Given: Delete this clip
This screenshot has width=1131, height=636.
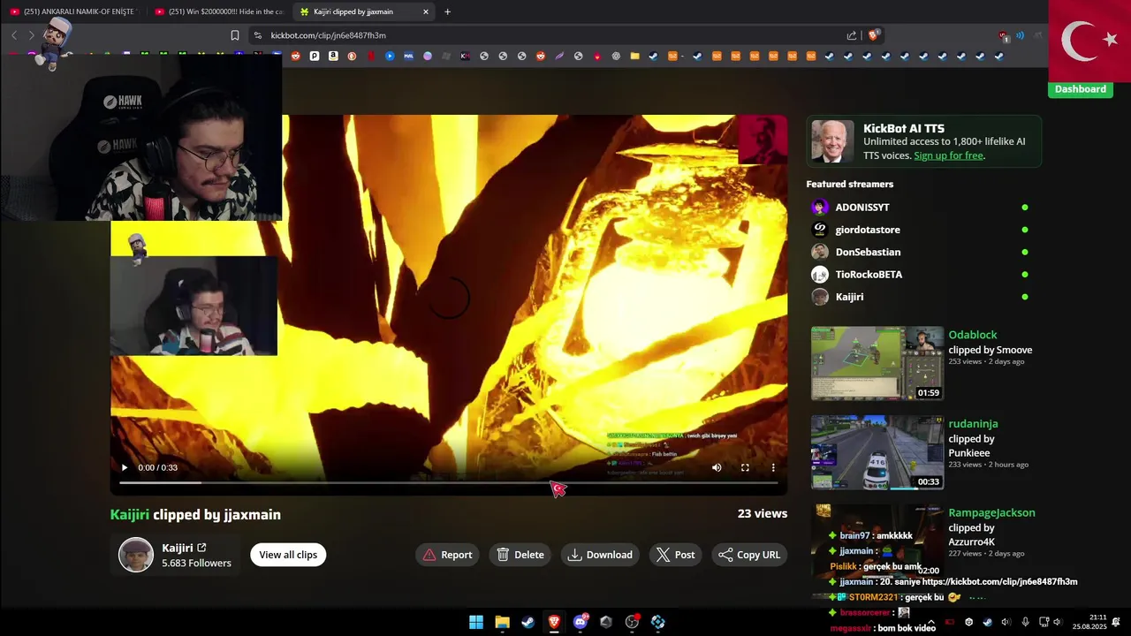Looking at the screenshot, I should tap(520, 555).
